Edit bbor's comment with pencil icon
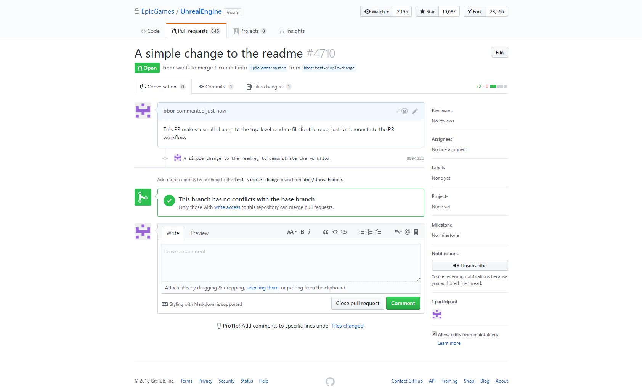Viewport: 642px width, 389px height. tap(415, 111)
